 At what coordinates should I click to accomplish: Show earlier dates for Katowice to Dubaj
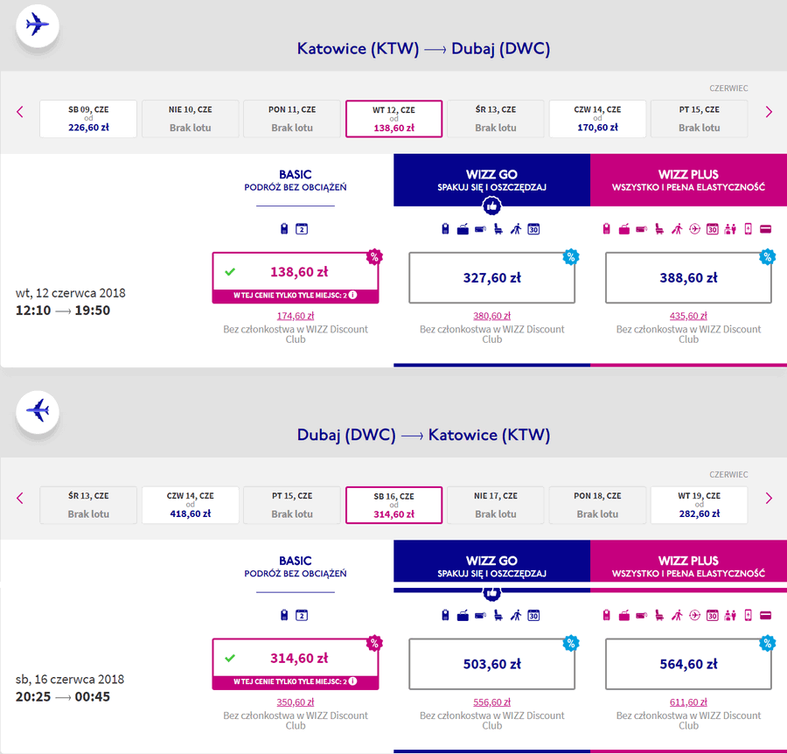click(20, 111)
